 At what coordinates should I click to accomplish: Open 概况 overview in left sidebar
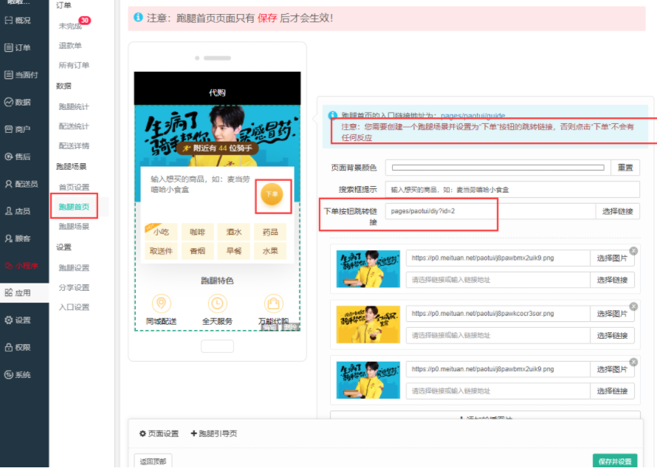18,20
